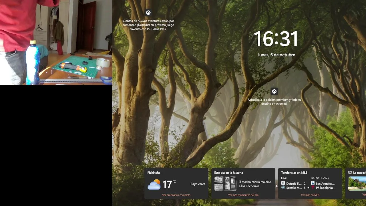Click the "Los Ángeles..." team name
366x206 pixels.
pyautogui.click(x=325, y=184)
